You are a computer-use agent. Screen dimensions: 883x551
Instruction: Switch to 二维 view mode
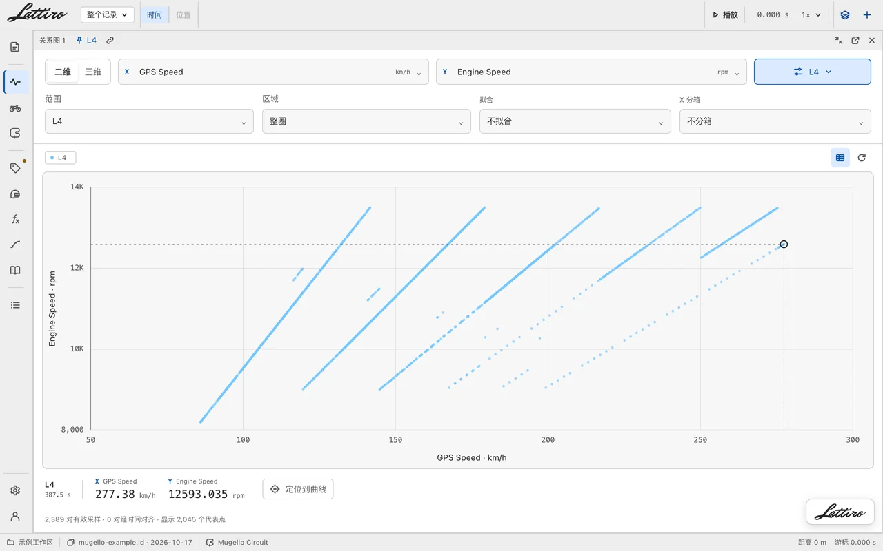(63, 72)
